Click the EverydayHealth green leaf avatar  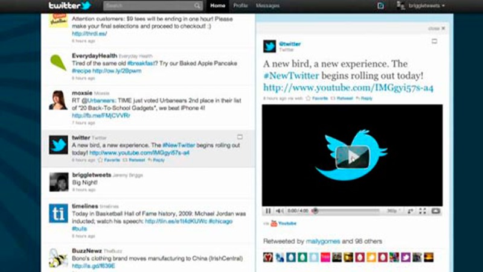click(58, 63)
